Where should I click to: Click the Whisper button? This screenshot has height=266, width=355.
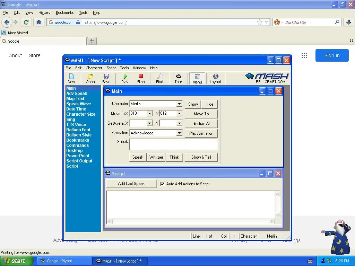156,157
